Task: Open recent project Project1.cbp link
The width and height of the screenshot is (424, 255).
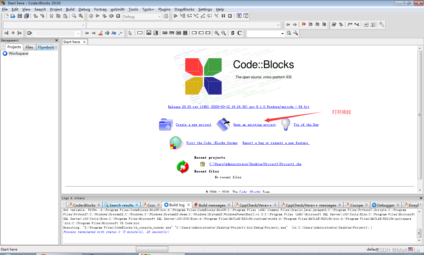Action: [x=255, y=164]
